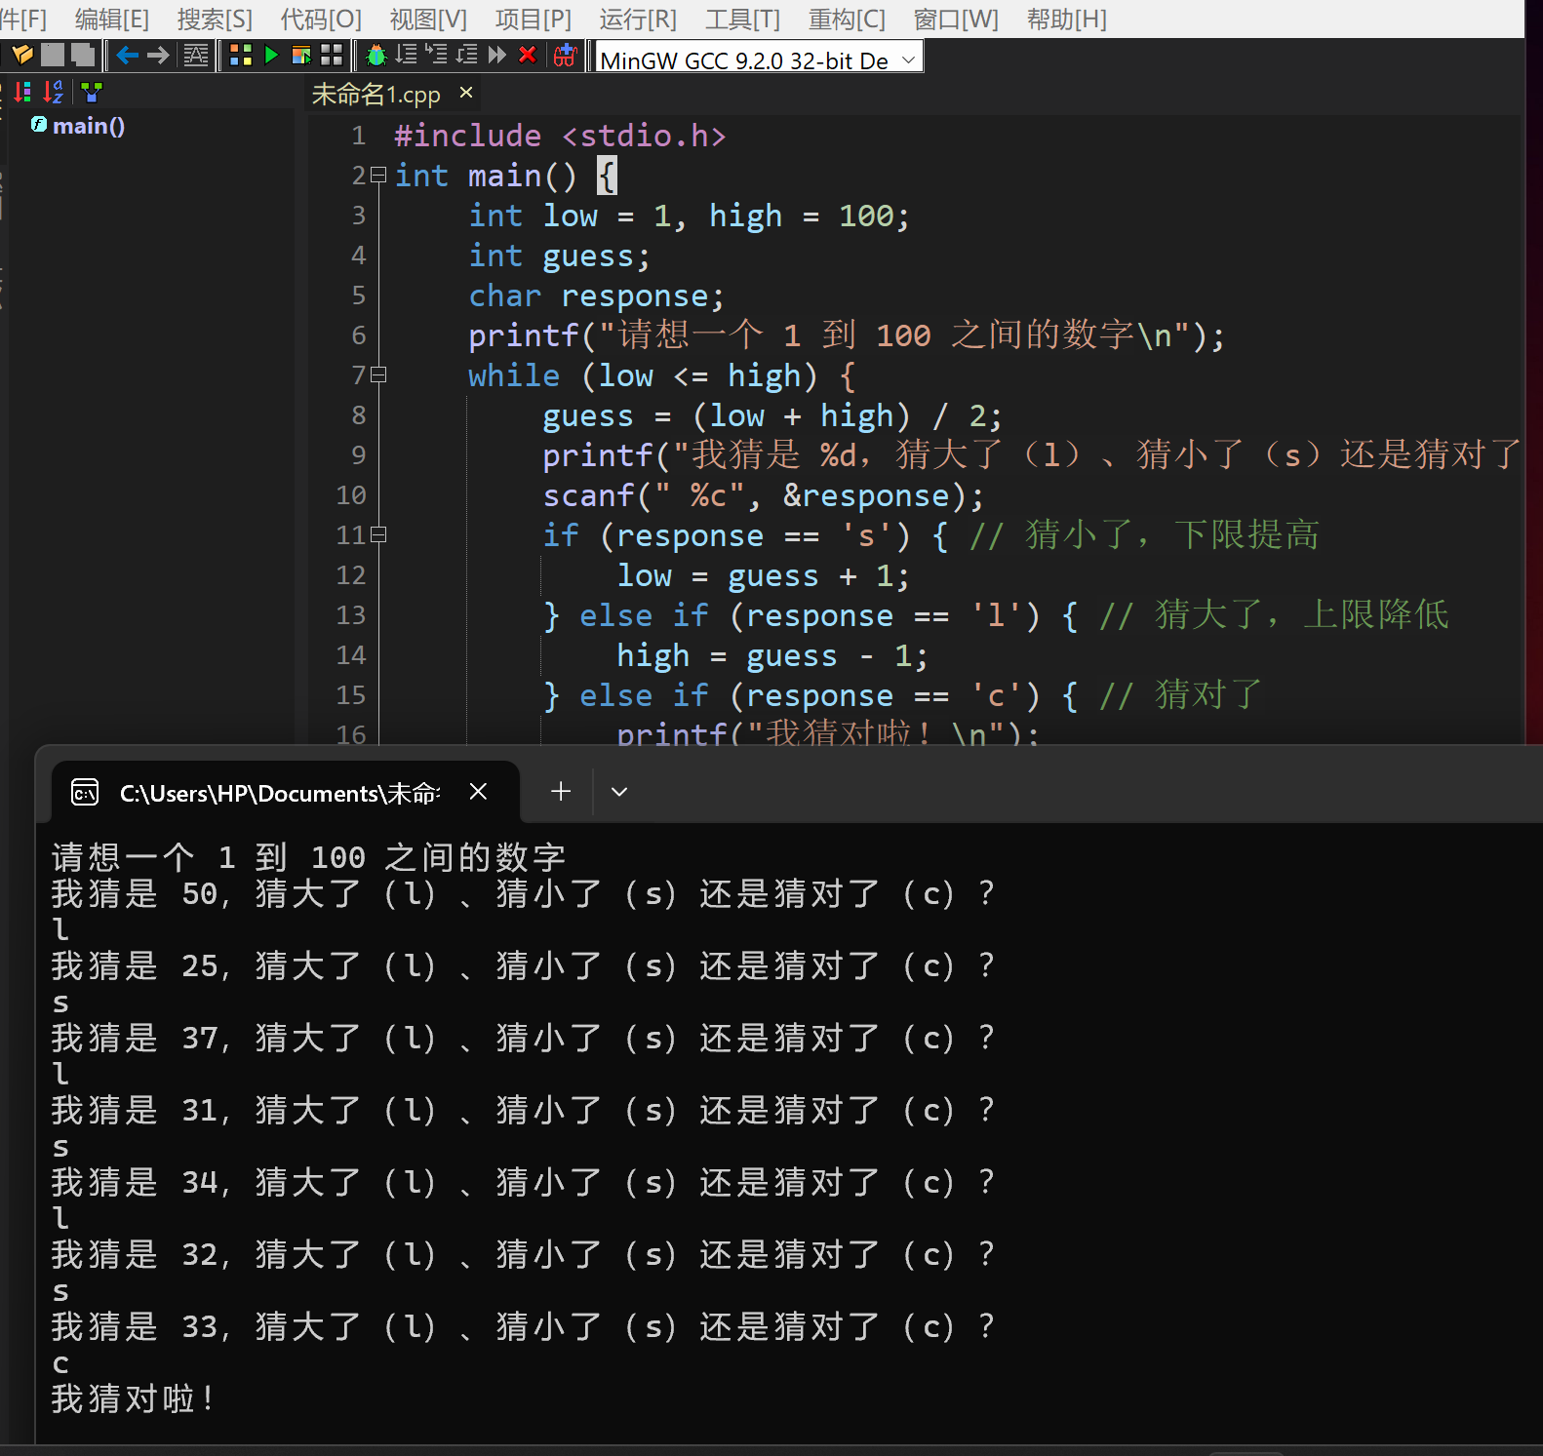Select the 未命名1.cpp editor tab

[x=376, y=95]
